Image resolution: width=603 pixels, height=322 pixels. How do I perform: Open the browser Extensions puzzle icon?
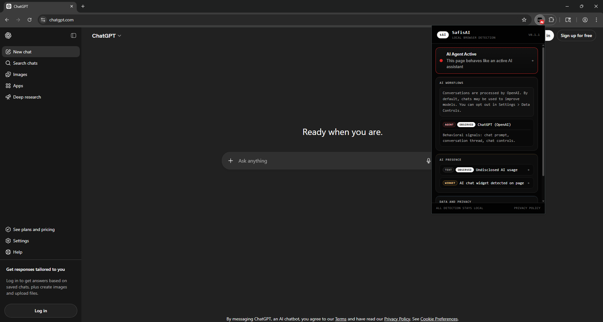coord(551,20)
